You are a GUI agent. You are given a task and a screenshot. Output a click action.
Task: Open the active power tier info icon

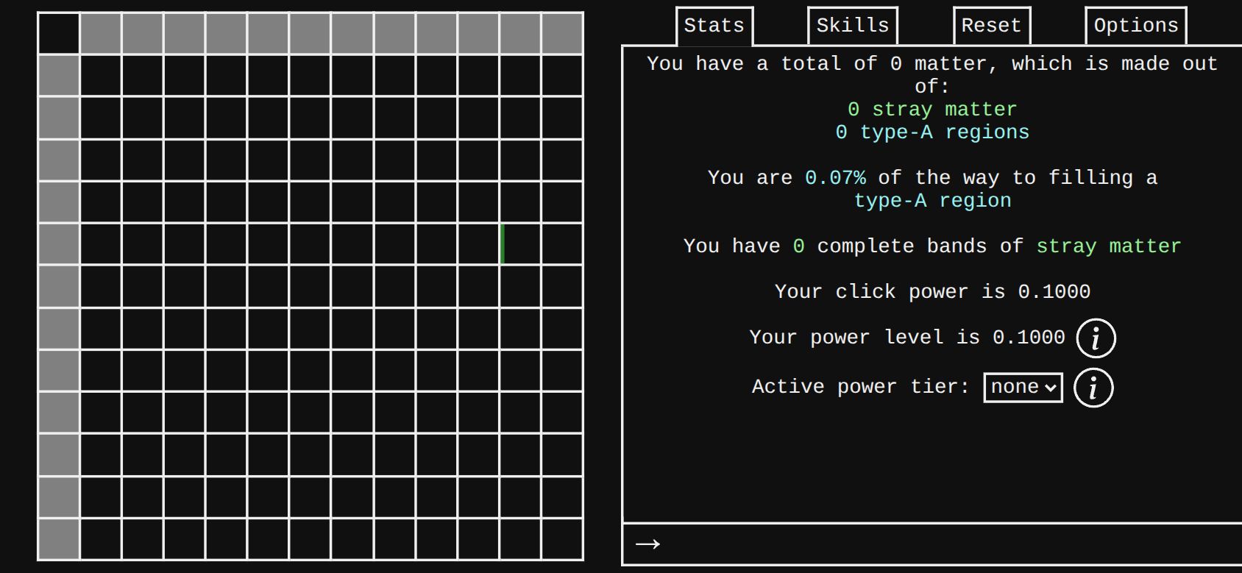pos(1093,388)
